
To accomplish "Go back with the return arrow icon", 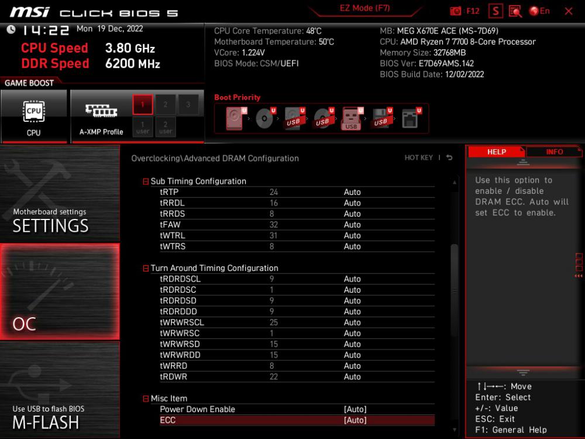I will click(449, 157).
